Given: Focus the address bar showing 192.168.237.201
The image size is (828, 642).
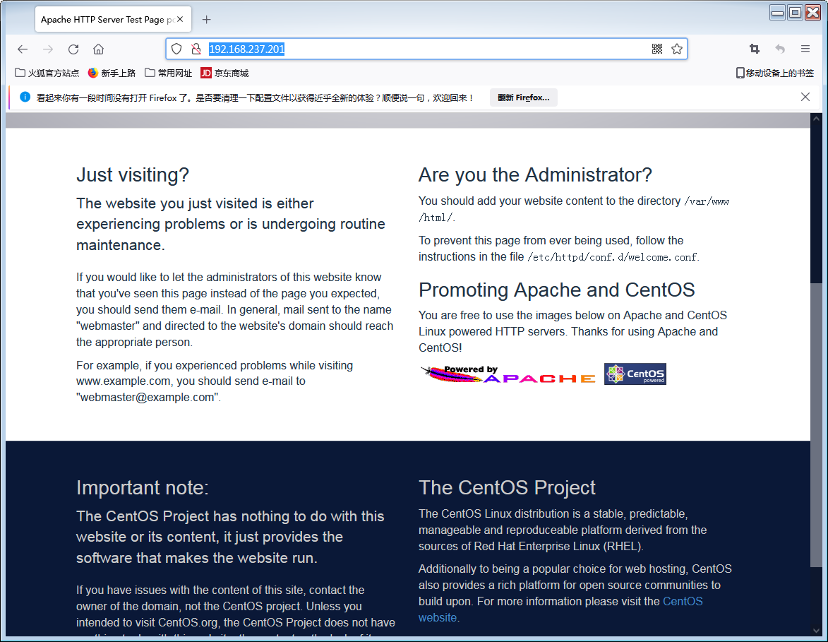Looking at the screenshot, I should tap(426, 49).
